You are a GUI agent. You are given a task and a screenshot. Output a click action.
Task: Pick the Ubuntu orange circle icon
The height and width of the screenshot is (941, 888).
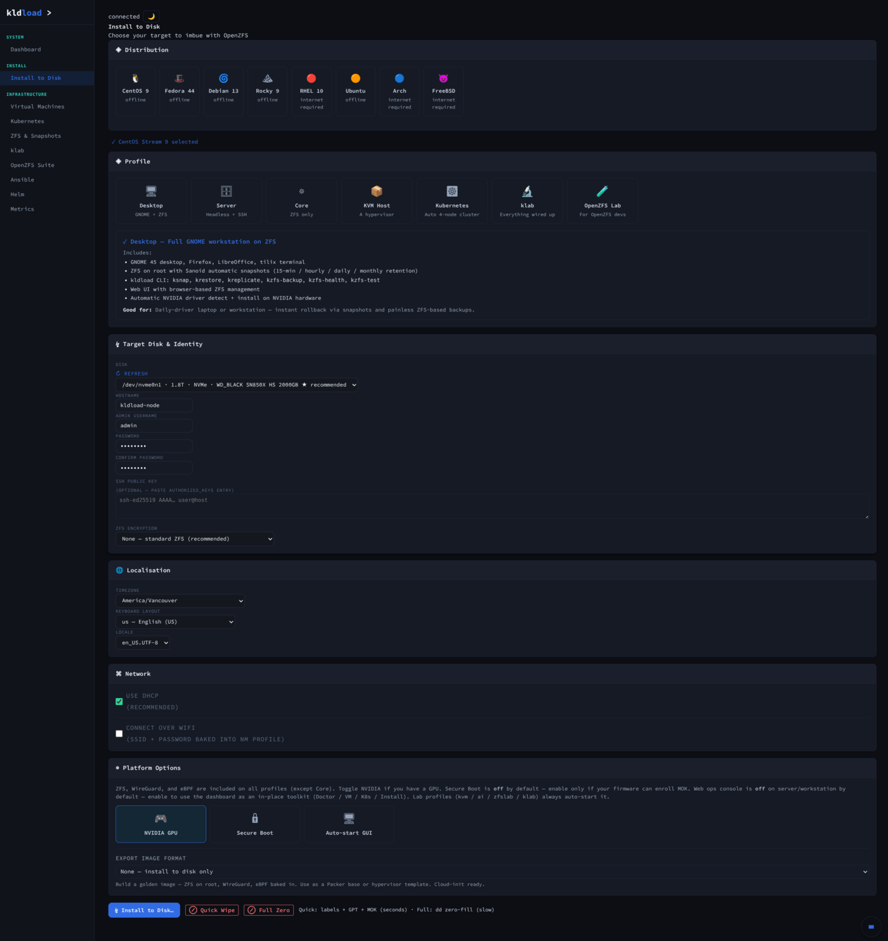[356, 78]
